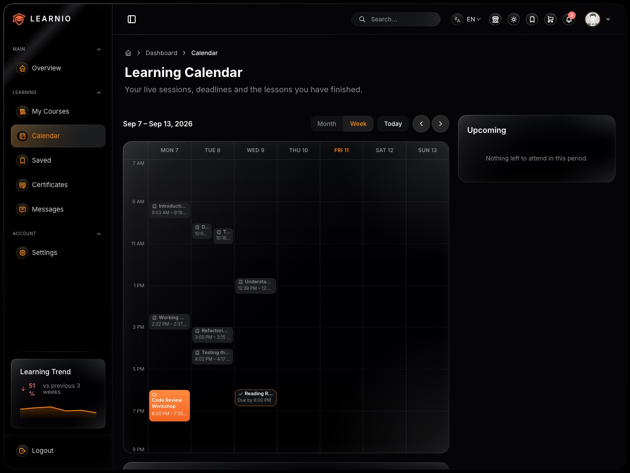Screen dimensions: 630x473
Task: Open the Refactori... lesson on Tuesday
Action: click(213, 334)
